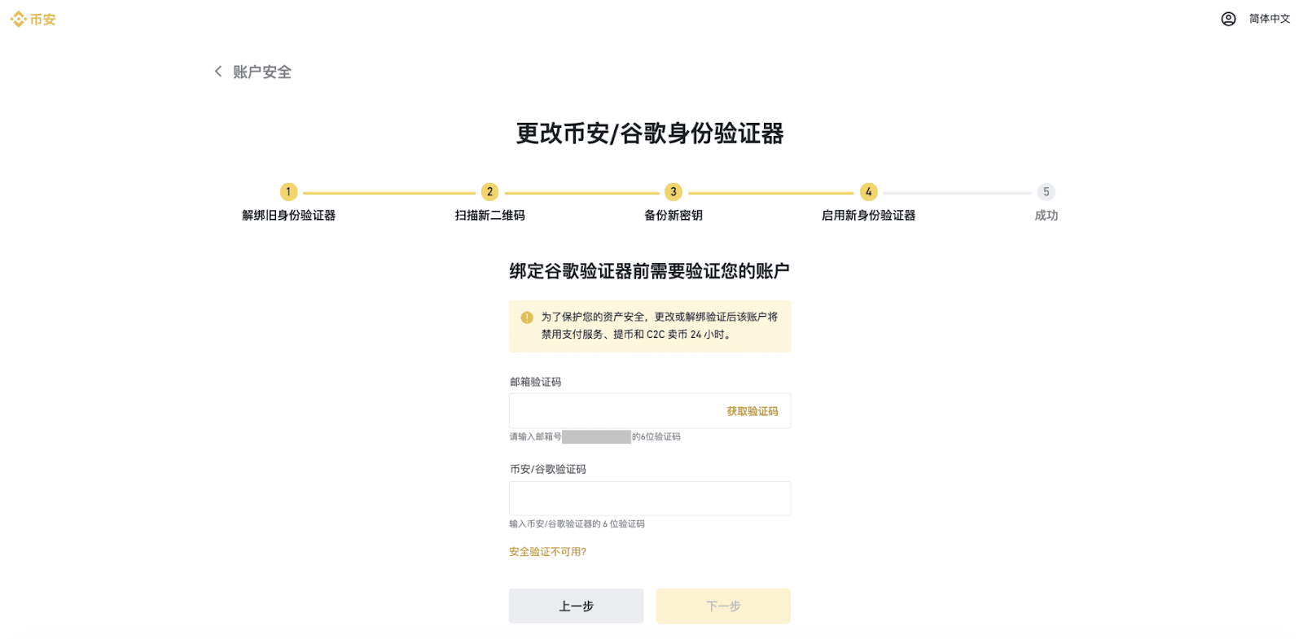1303x639 pixels.
Task: Click the 币安/谷歌验证码 field label
Action: 547,469
